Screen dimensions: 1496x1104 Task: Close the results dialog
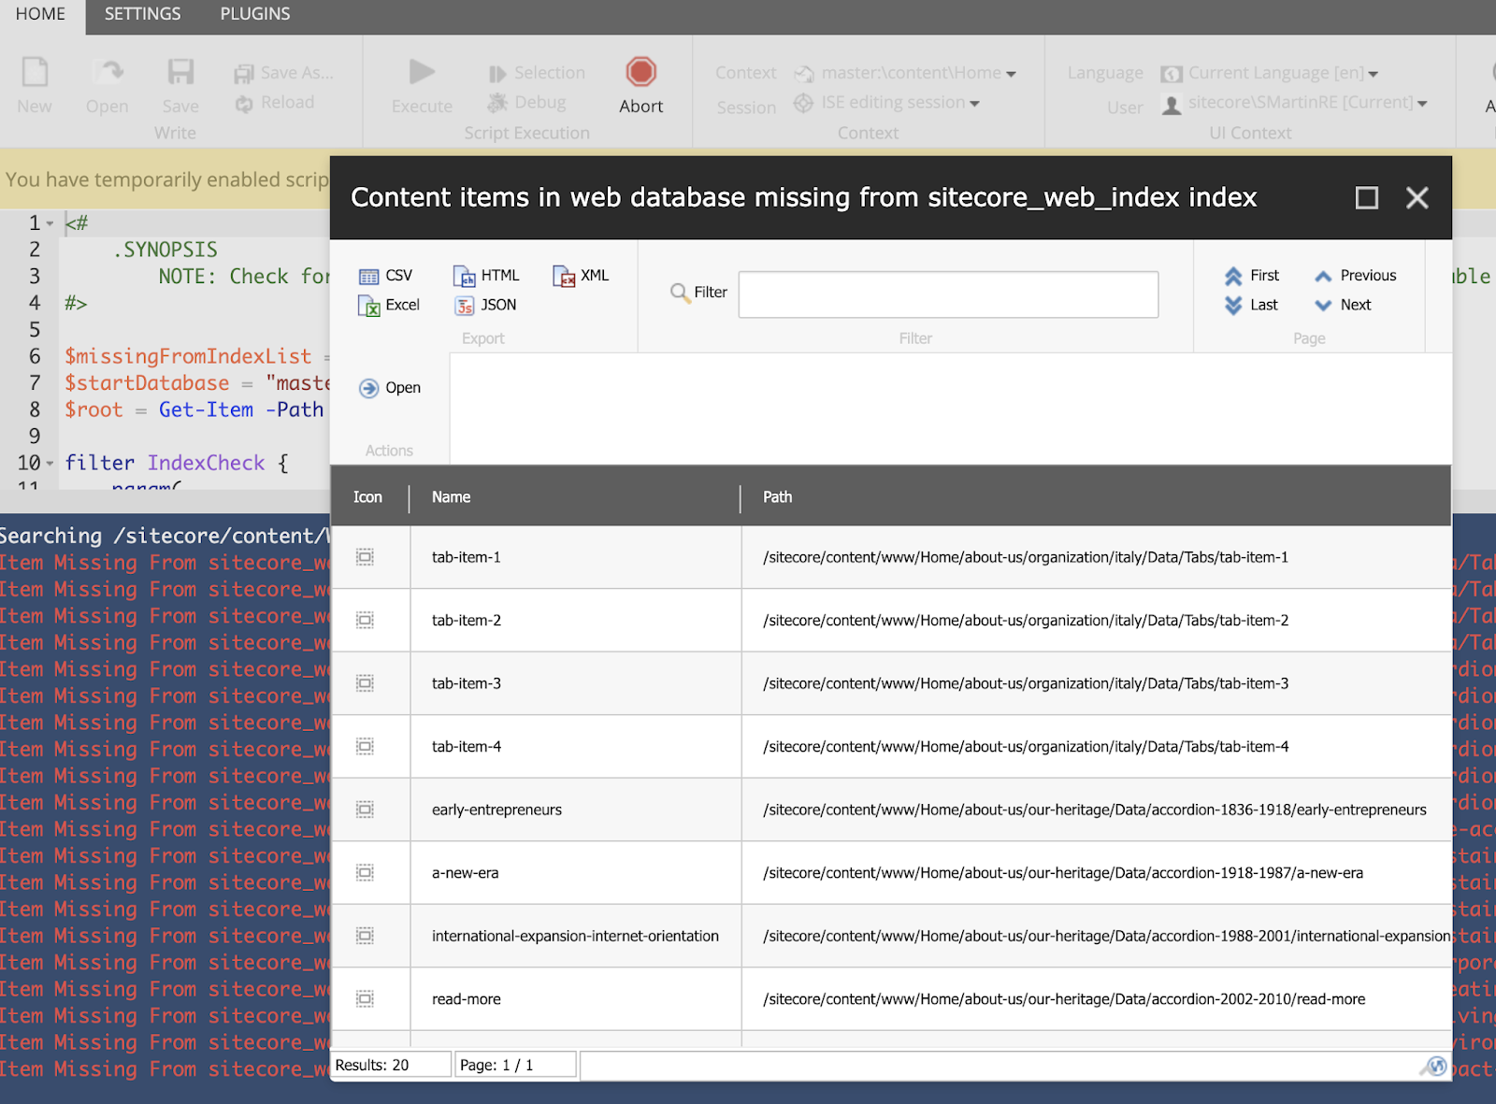(x=1417, y=198)
